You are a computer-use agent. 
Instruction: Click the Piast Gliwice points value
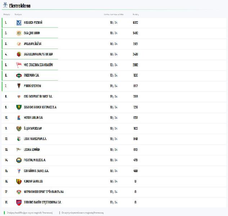point(135,96)
